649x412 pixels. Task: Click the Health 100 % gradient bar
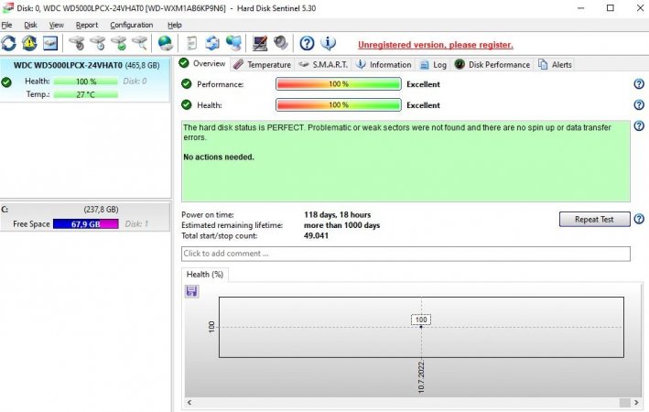click(x=339, y=104)
